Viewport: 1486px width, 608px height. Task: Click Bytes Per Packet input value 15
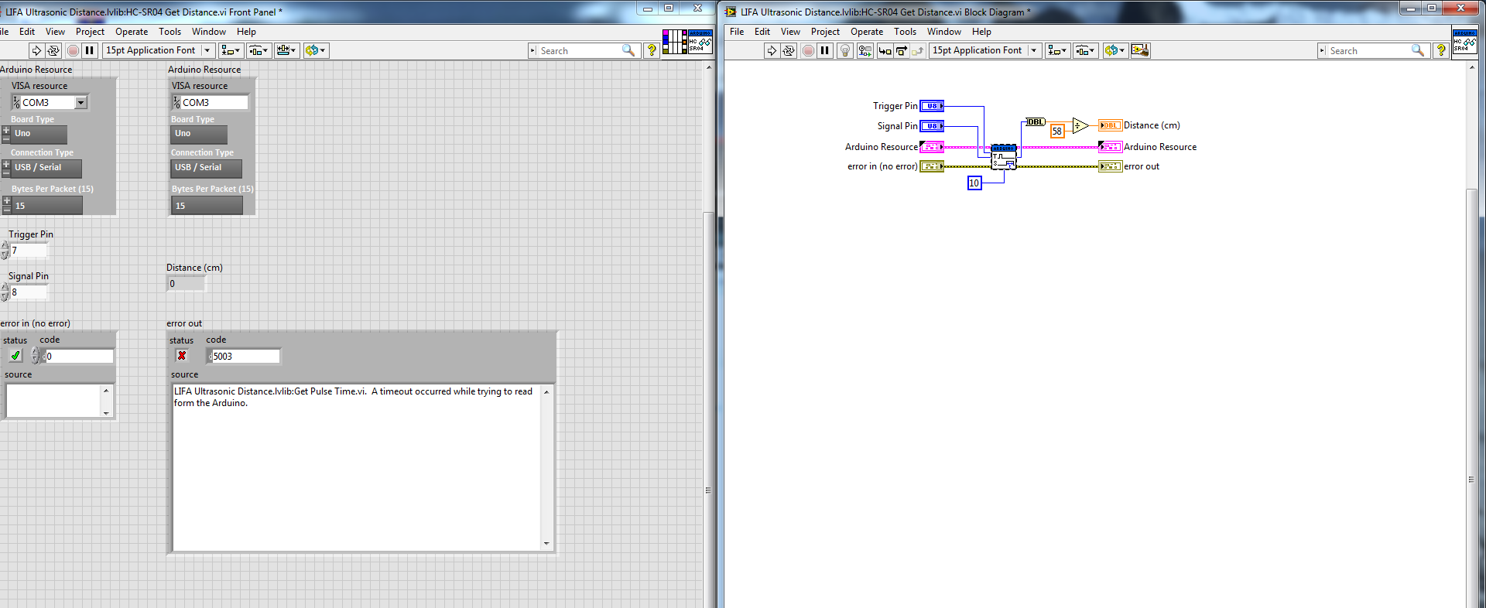coord(47,206)
